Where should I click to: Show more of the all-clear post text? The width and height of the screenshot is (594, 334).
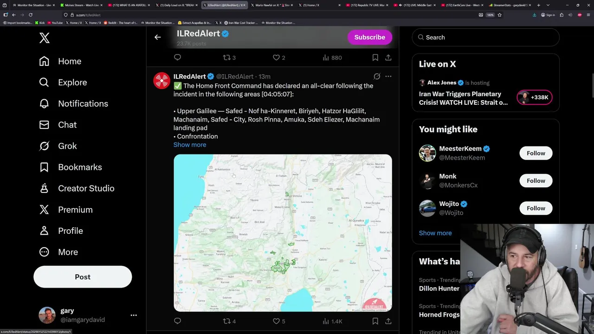click(190, 145)
